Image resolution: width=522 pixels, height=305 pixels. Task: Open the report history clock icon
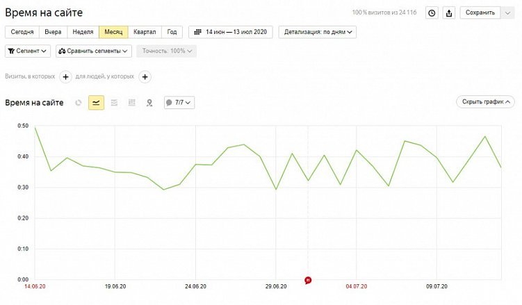pyautogui.click(x=432, y=13)
